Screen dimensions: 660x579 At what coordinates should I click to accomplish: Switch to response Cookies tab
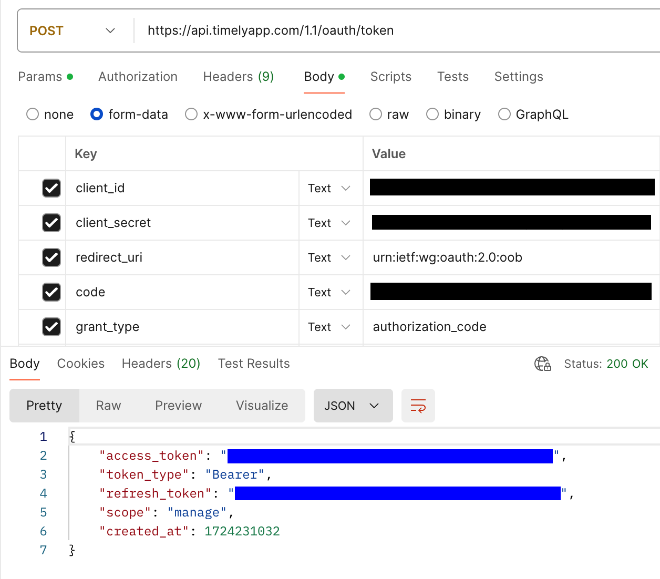81,364
